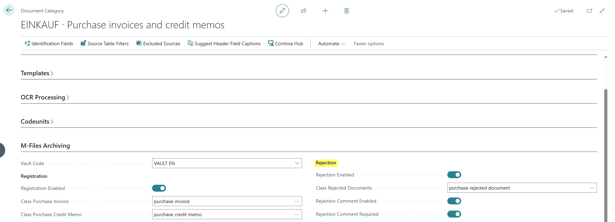
Task: Click Source Table Filters
Action: point(105,44)
